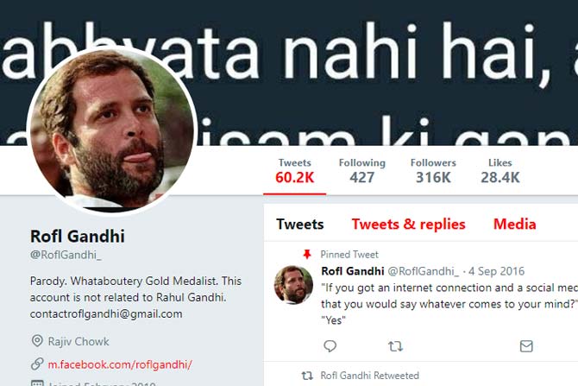Viewport: 578px width, 386px height.
Task: Click the location pin icon beside Rajiv Chowk
Action: point(37,342)
